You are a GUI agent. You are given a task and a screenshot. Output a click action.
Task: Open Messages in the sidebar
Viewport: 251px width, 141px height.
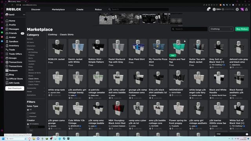click(12, 29)
